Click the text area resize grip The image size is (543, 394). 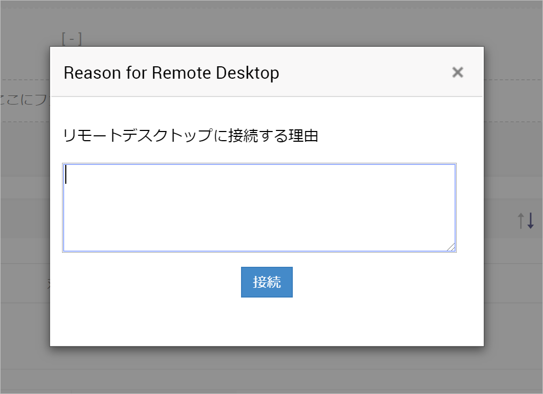[x=451, y=247]
